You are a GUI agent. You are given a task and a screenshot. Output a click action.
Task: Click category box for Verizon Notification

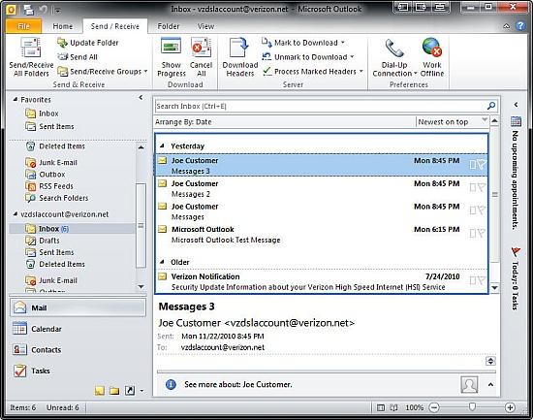coord(473,280)
